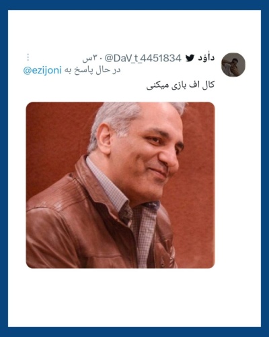Click the empty white area below the photo

pyautogui.click(x=134, y=298)
